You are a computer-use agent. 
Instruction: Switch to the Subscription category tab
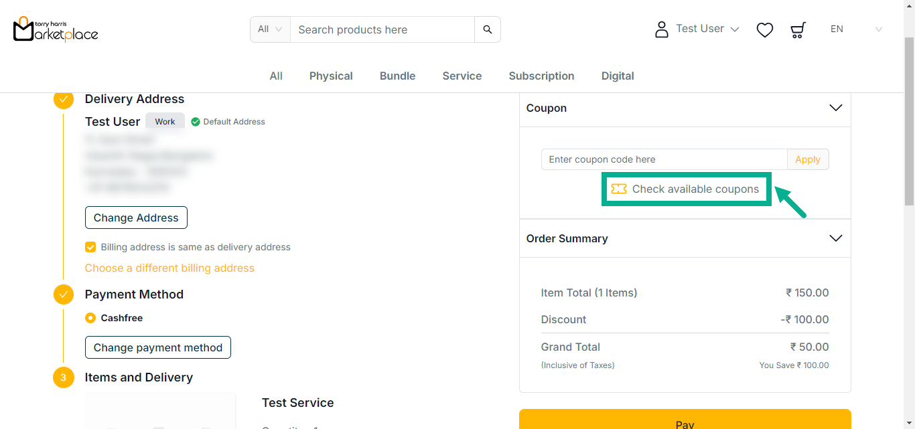coord(541,76)
